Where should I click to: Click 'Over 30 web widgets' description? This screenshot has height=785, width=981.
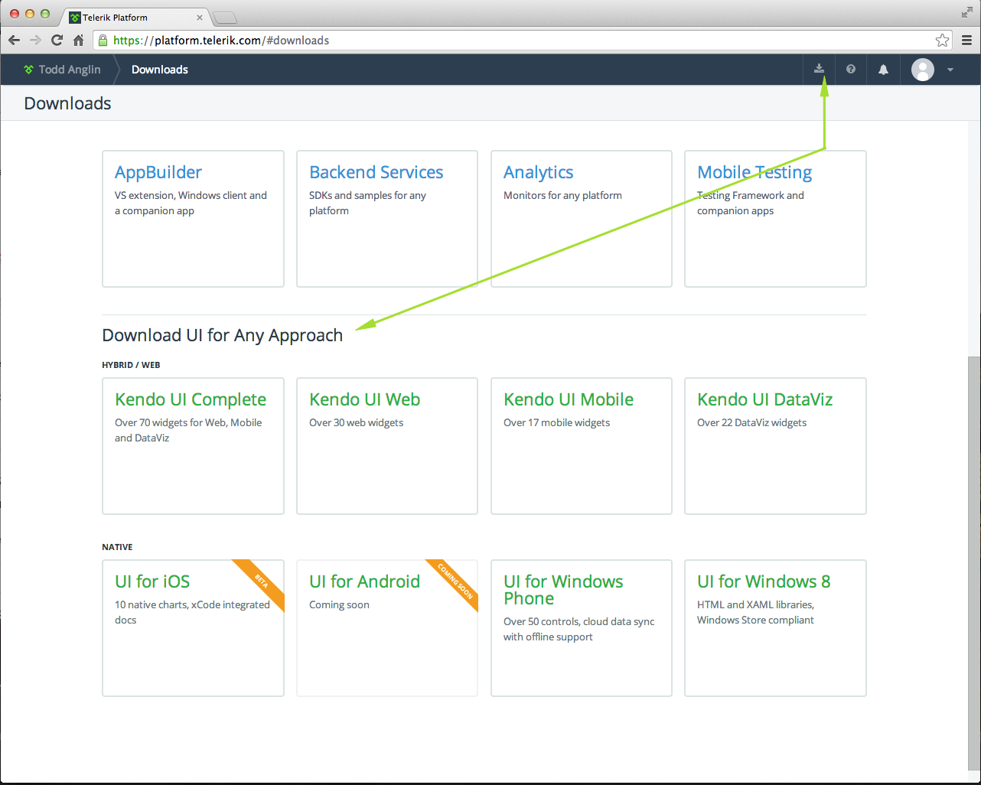click(357, 422)
